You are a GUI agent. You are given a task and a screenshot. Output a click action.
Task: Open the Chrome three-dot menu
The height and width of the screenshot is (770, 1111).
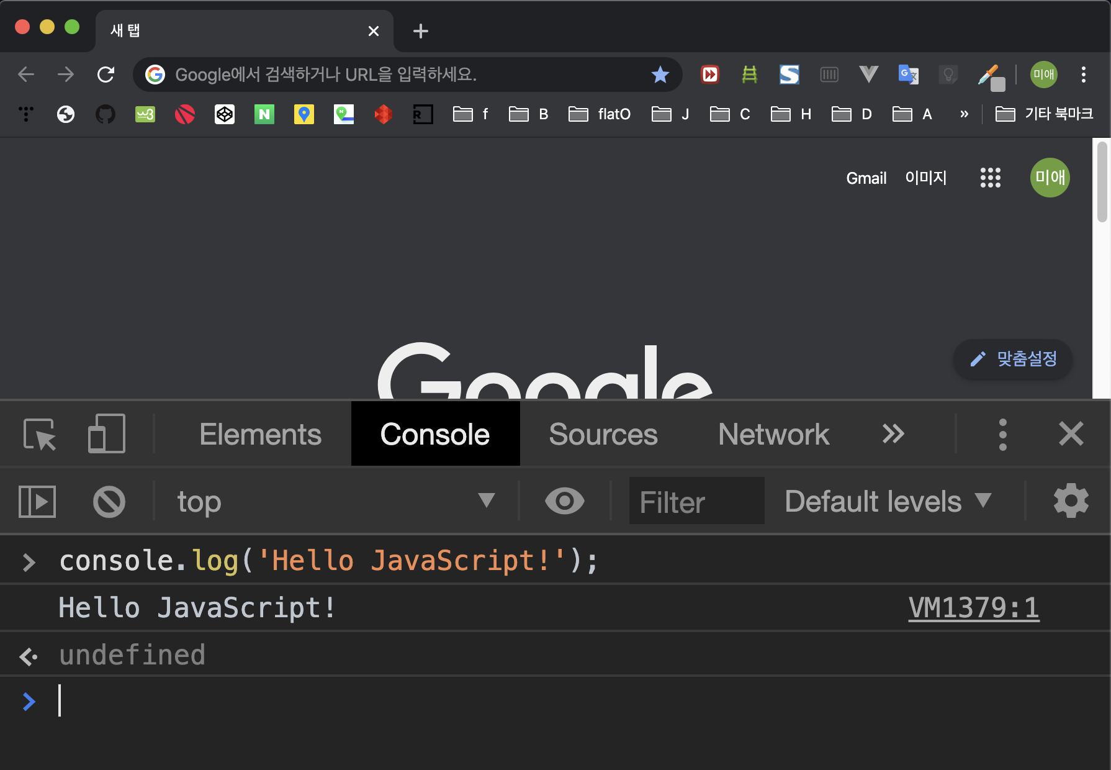point(1084,75)
